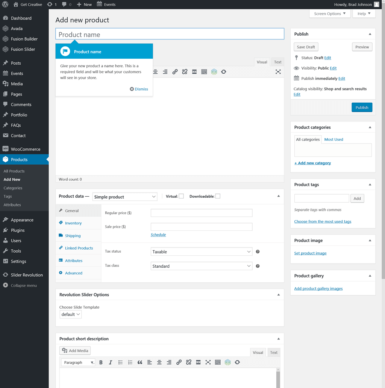
Task: Open the WordPress logo menu in the admin bar
Action: [x=5, y=5]
